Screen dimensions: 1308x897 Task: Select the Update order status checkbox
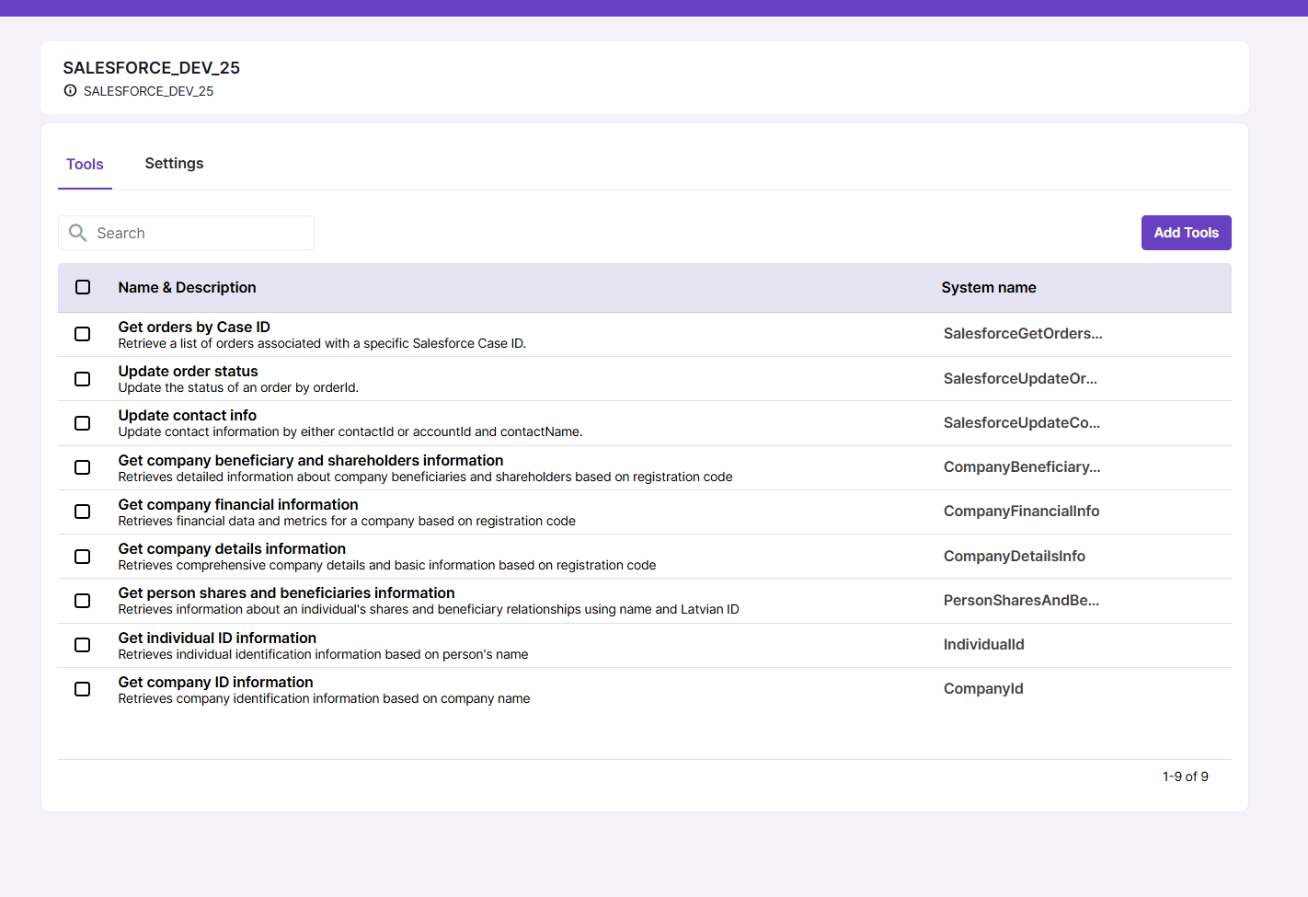(83, 379)
